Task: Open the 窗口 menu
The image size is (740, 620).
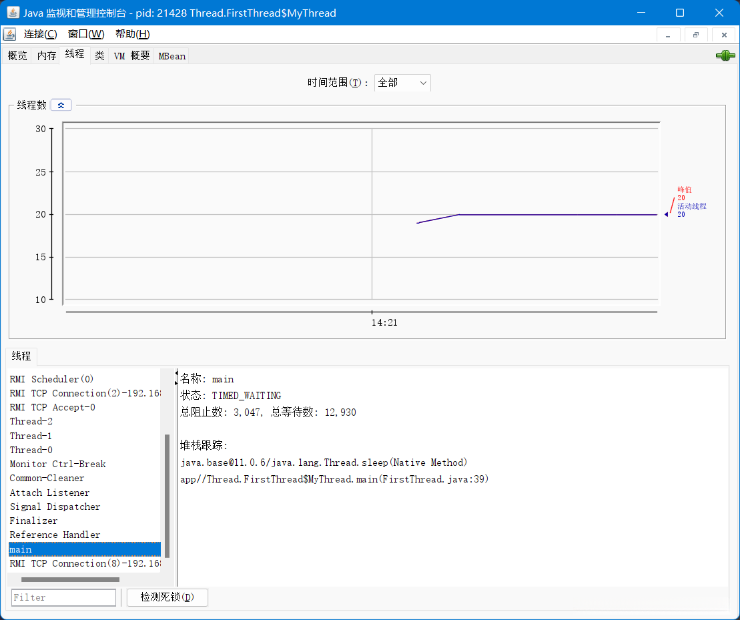Action: (x=86, y=34)
